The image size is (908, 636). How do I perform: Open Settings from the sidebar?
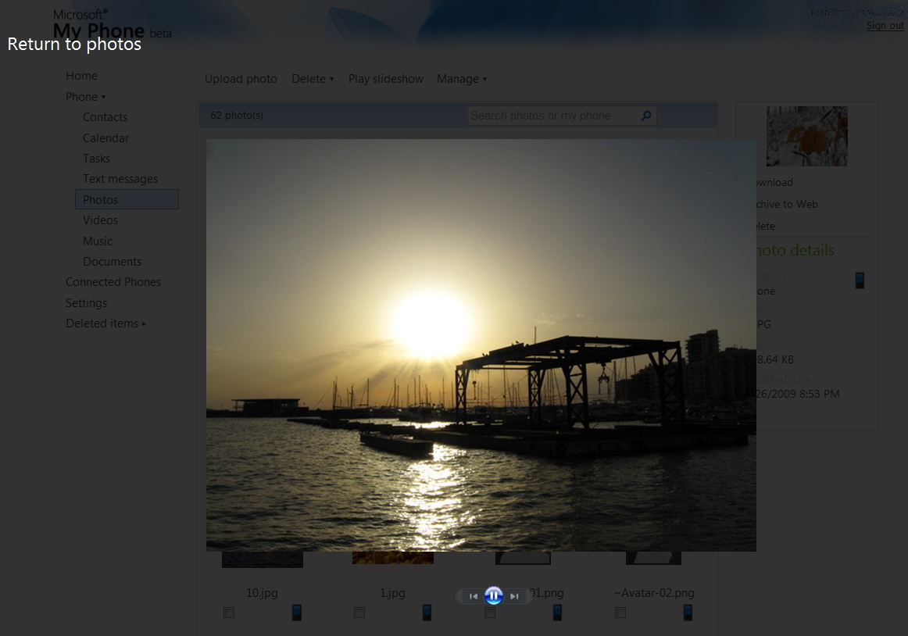tap(86, 303)
